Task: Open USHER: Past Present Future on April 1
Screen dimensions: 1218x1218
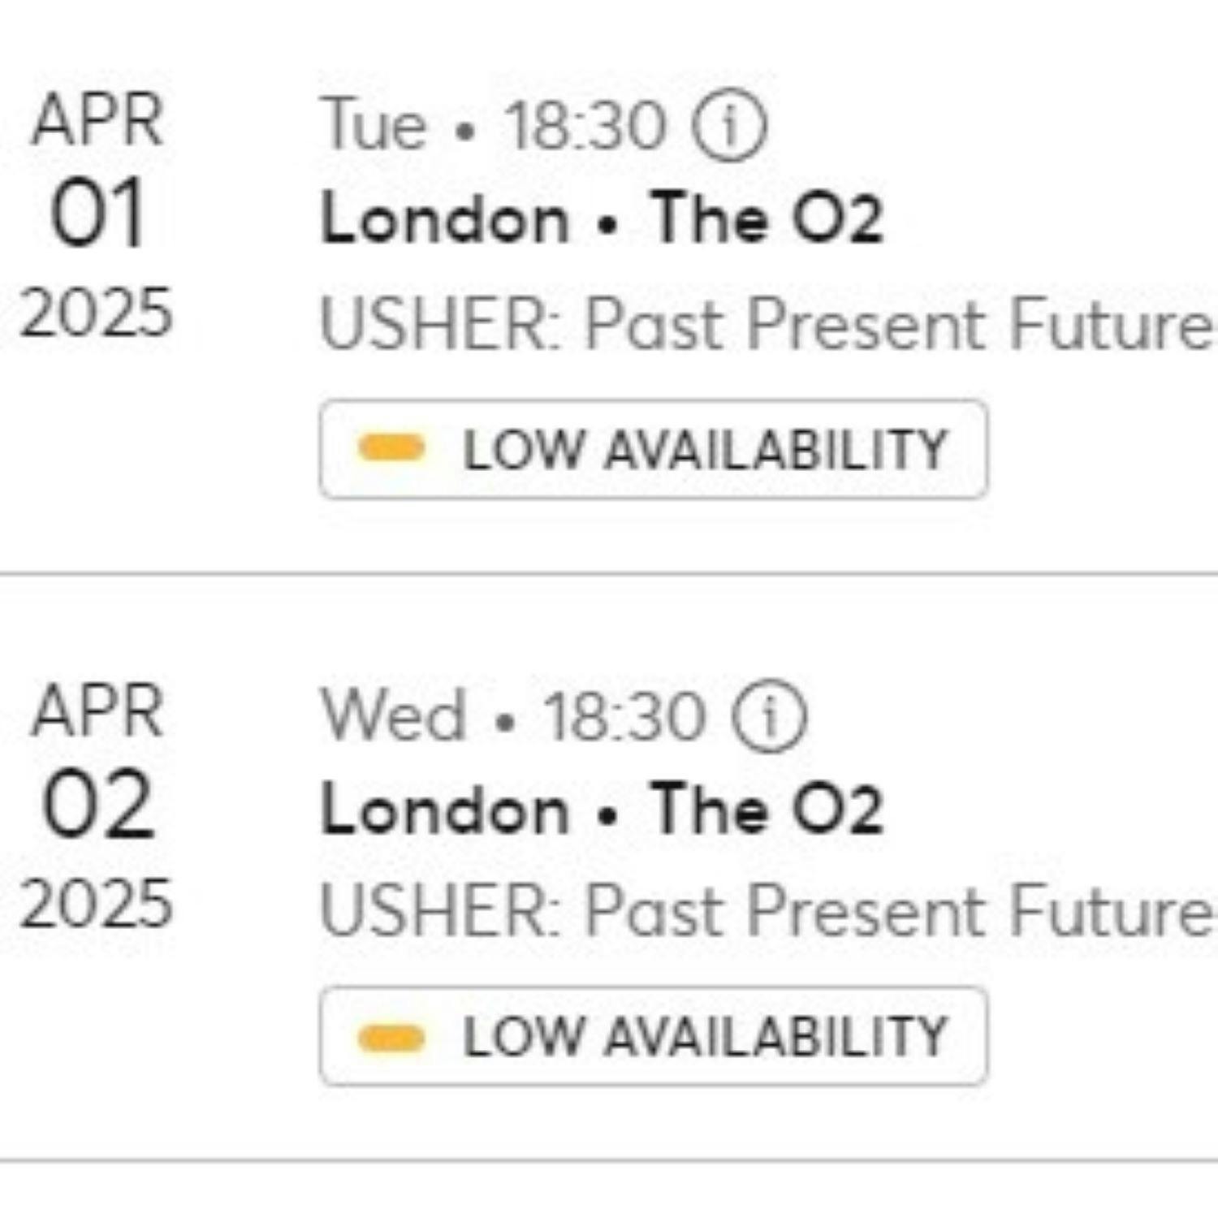Action: (x=767, y=325)
